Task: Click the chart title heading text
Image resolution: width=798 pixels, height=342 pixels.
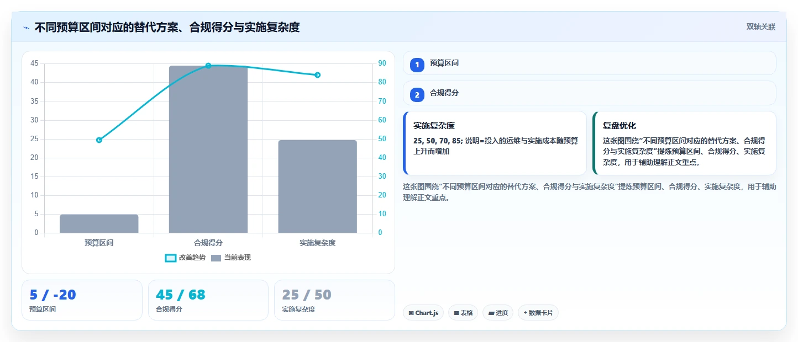Action: pyautogui.click(x=167, y=27)
